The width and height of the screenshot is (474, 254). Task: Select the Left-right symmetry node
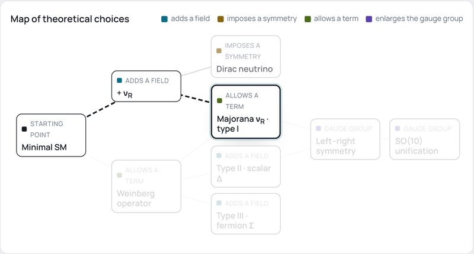click(345, 139)
